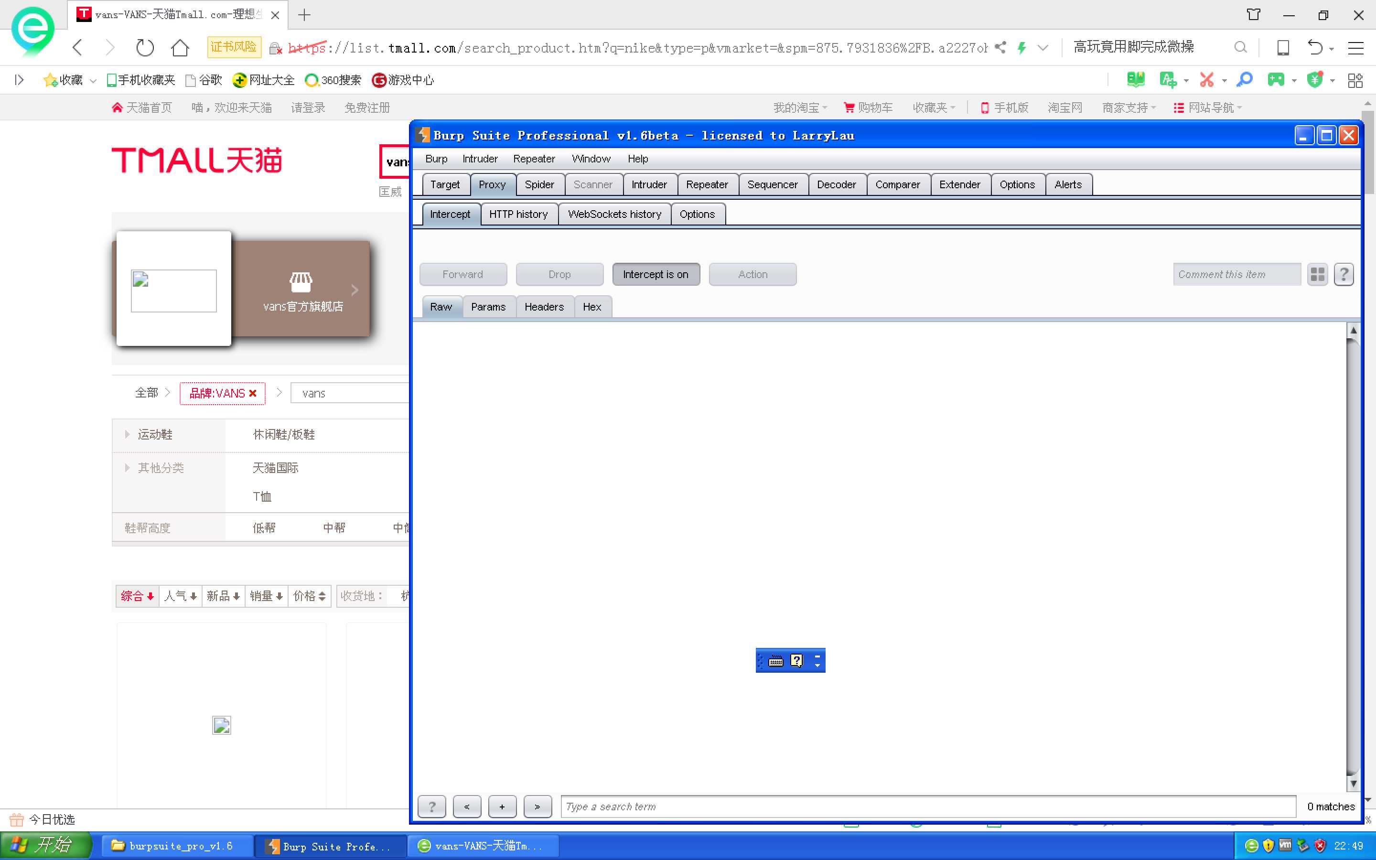Click the red scissors screenshot extension icon
The width and height of the screenshot is (1376, 860).
(1206, 80)
